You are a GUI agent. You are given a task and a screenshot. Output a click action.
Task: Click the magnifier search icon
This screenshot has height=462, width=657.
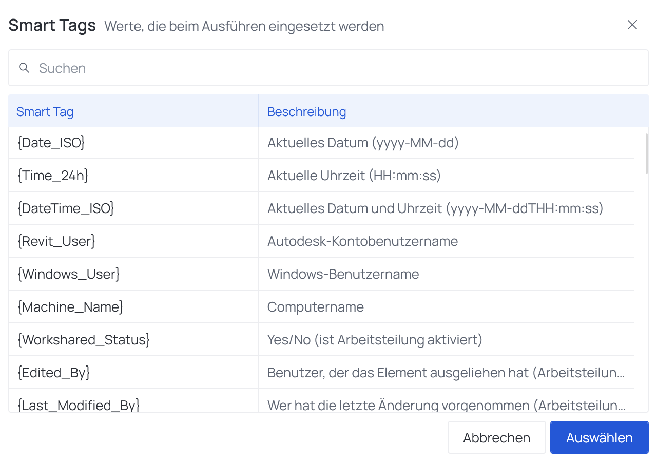pyautogui.click(x=24, y=68)
